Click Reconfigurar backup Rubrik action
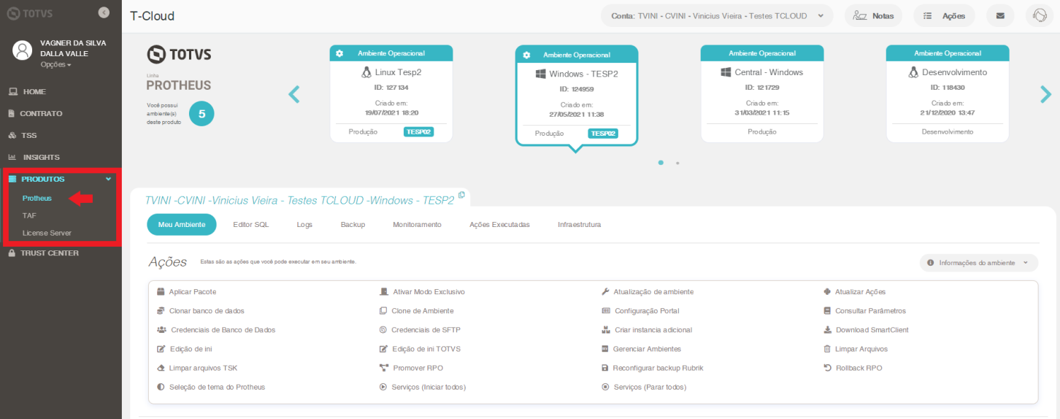 tap(652, 368)
